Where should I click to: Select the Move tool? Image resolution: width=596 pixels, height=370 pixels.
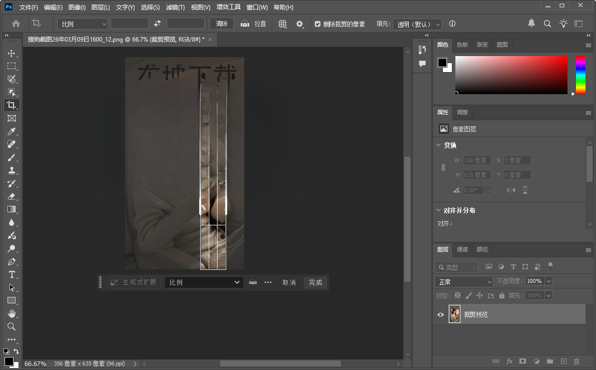point(12,53)
